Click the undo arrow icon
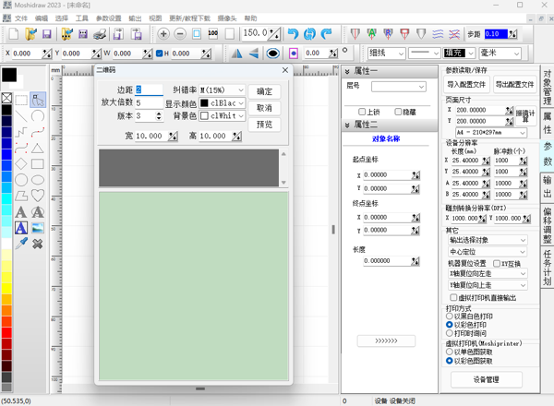This screenshot has width=554, height=406. click(x=294, y=34)
